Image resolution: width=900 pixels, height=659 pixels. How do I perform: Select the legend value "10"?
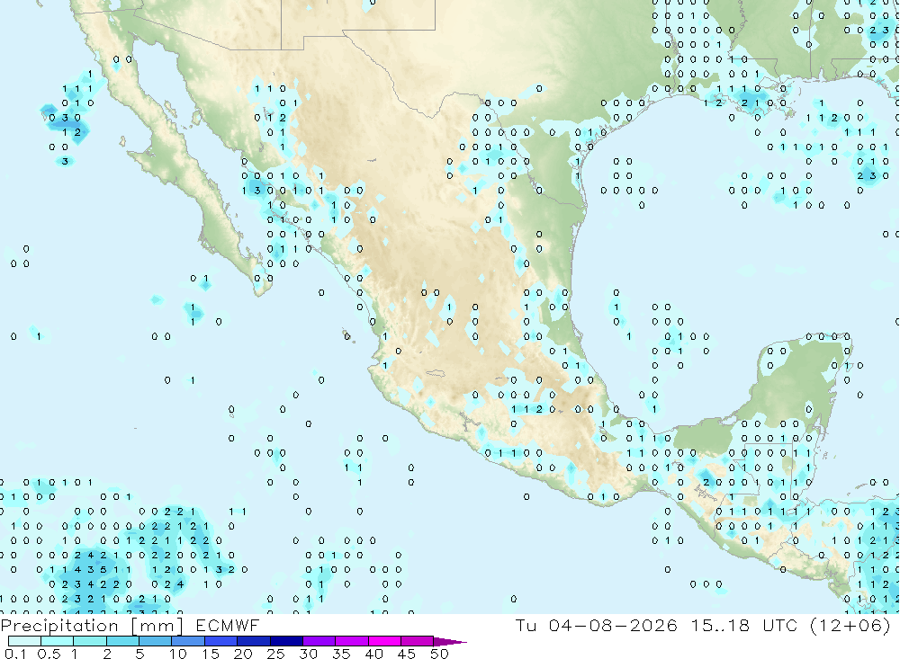pyautogui.click(x=178, y=654)
